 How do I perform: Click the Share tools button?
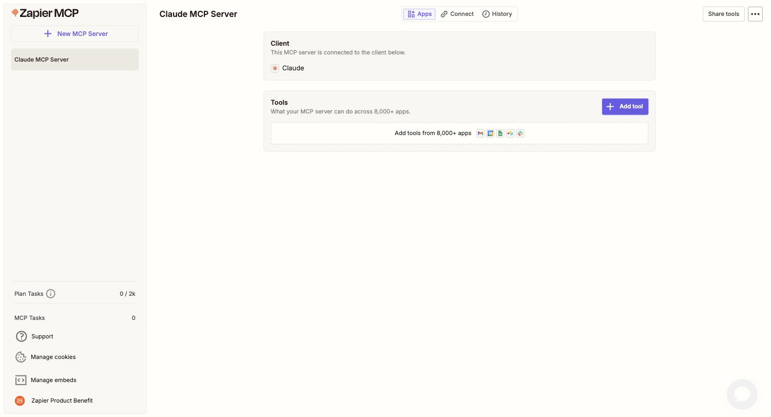coord(723,14)
